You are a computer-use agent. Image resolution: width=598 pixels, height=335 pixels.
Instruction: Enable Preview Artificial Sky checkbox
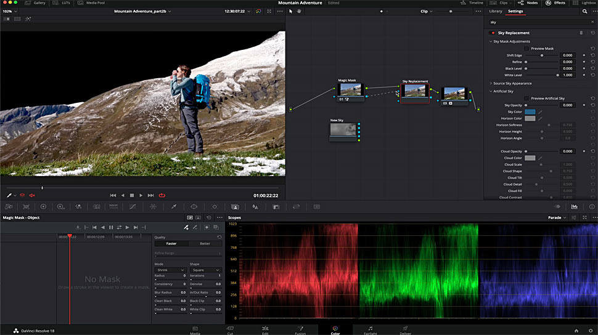pos(526,98)
